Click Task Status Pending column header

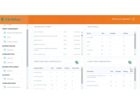125,33
